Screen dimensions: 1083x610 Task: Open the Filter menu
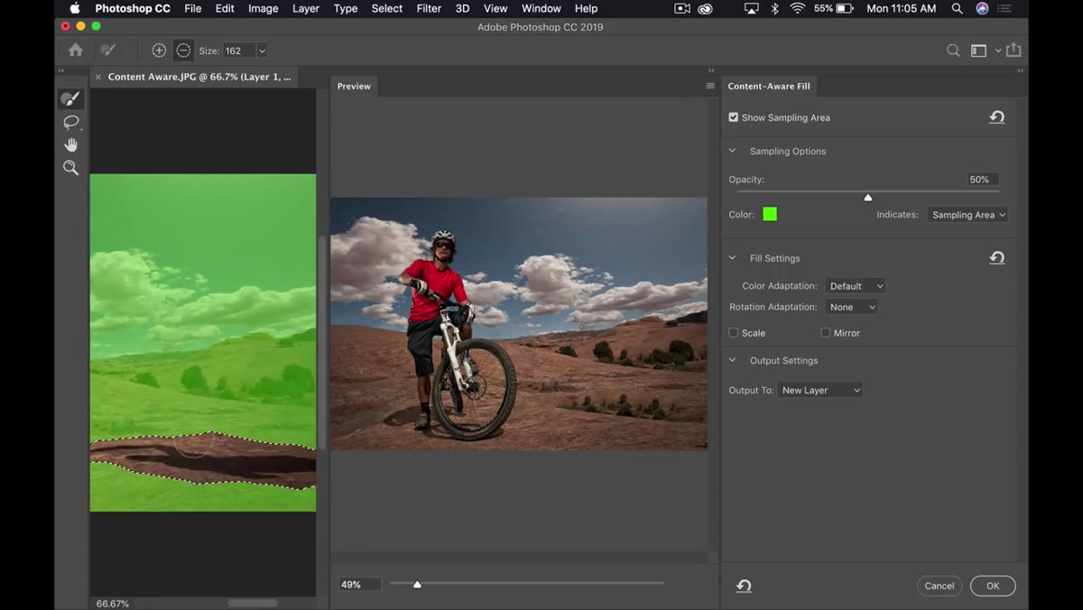point(429,8)
